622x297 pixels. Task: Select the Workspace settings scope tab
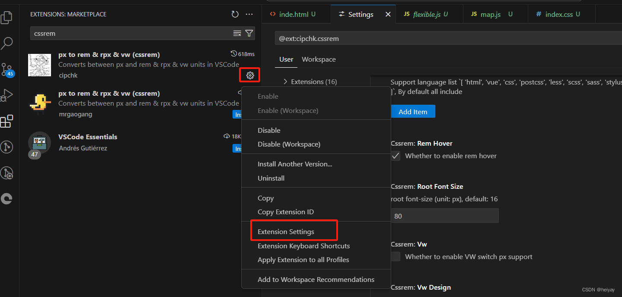point(319,59)
